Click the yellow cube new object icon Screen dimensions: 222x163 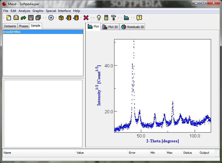(x=61, y=18)
